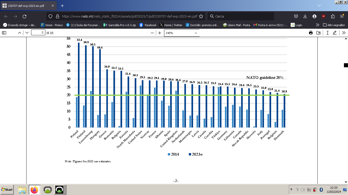Screen dimensions: 348x195
Task: Open Libero Mail - Posta bookmark
Action: pyautogui.click(x=236, y=25)
